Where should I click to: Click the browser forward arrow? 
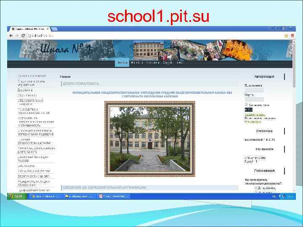click(x=17, y=36)
